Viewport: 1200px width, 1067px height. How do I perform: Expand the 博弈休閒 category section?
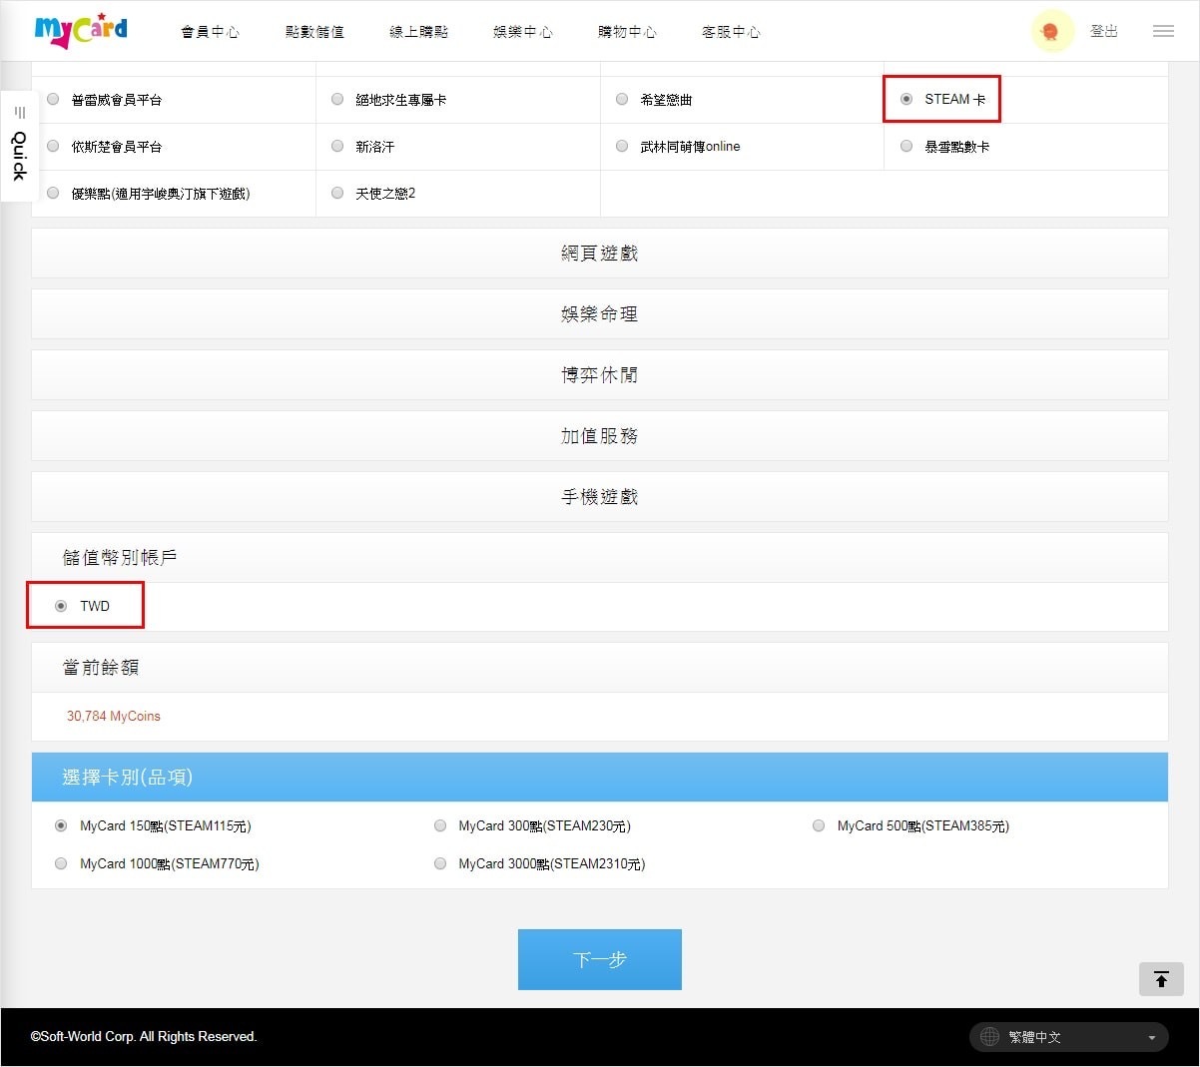point(600,375)
